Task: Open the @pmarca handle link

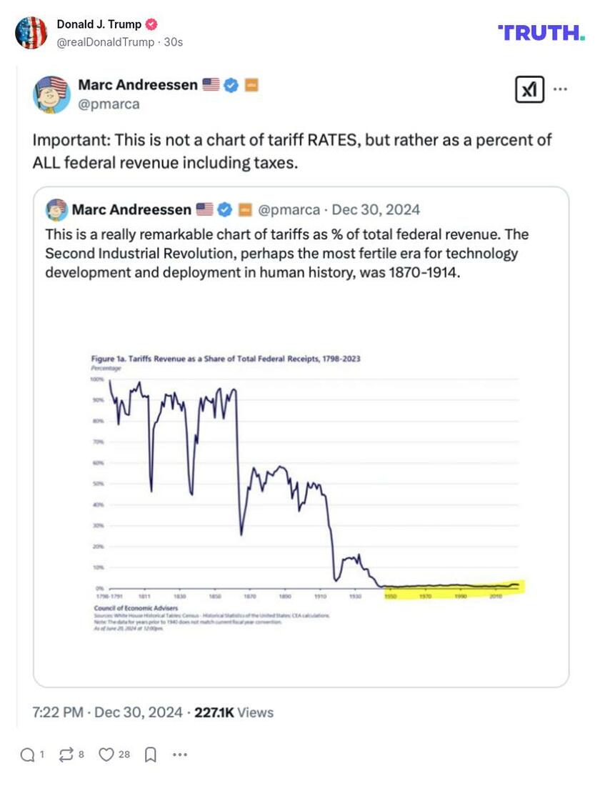Action: [109, 104]
